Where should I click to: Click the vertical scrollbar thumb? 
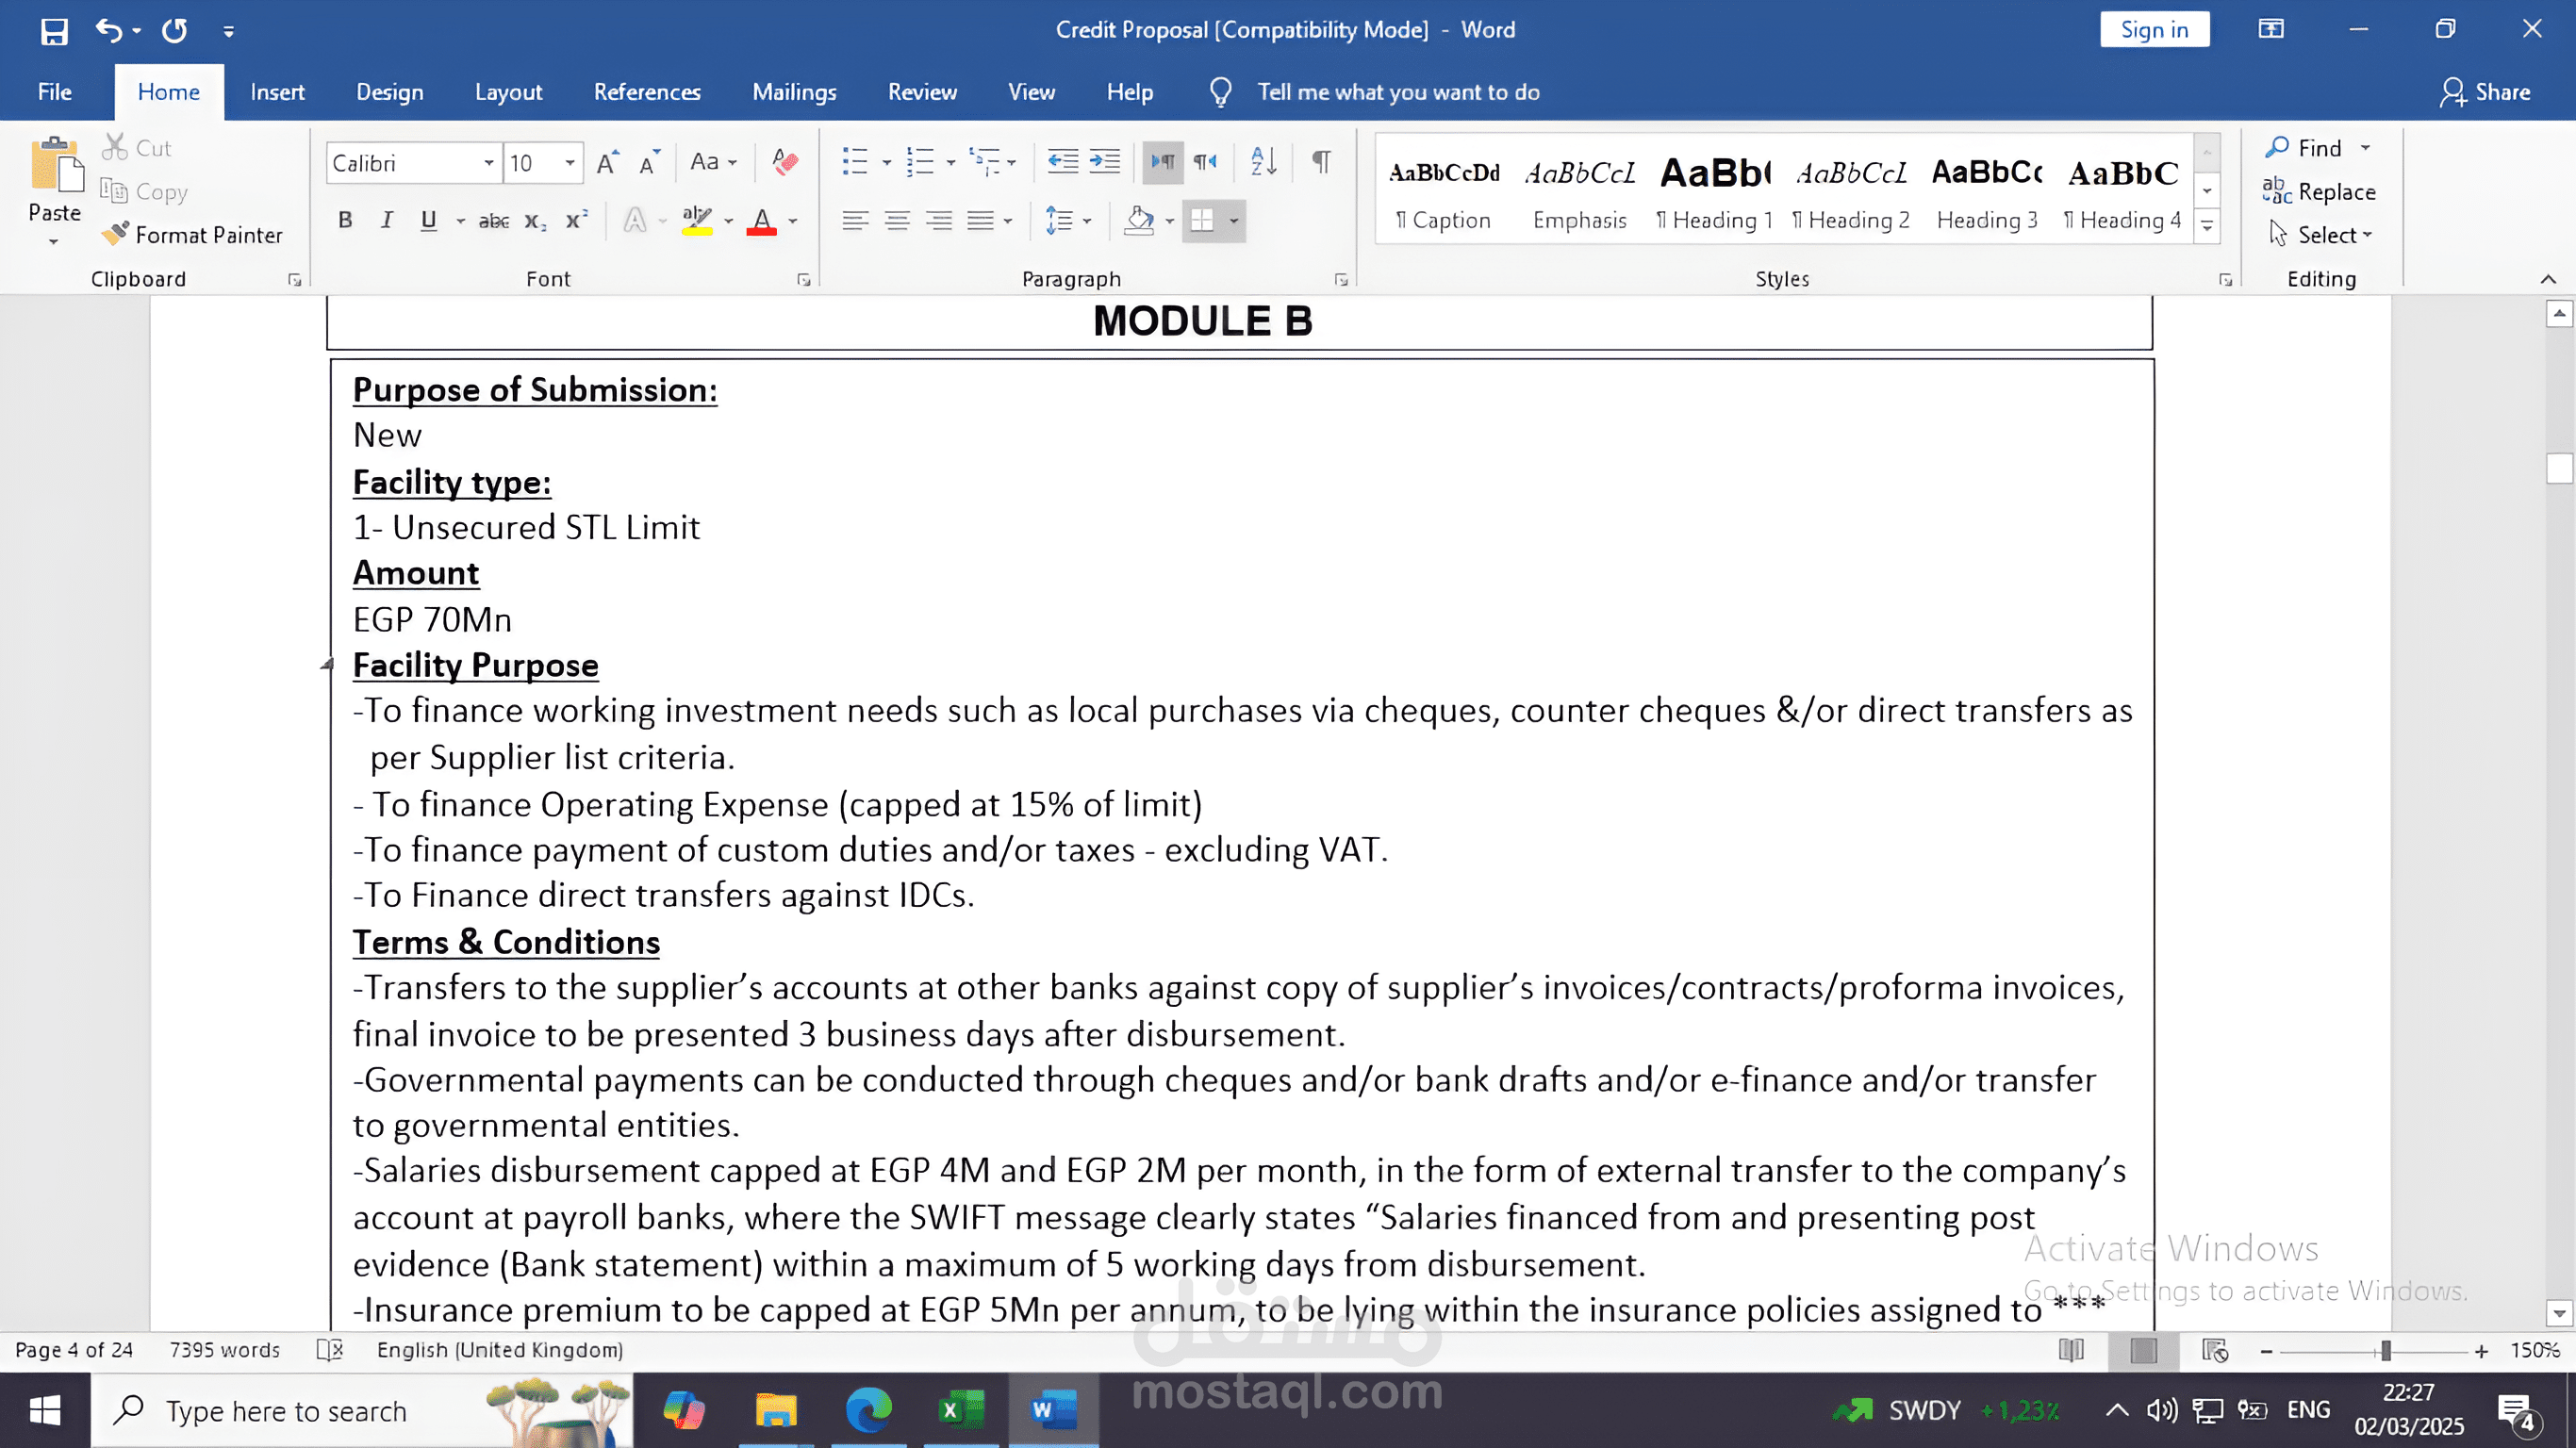pos(2558,468)
